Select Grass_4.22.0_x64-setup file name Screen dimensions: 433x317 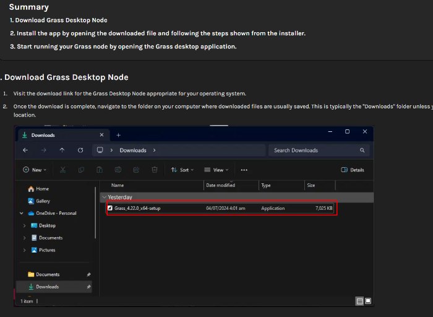(x=137, y=208)
